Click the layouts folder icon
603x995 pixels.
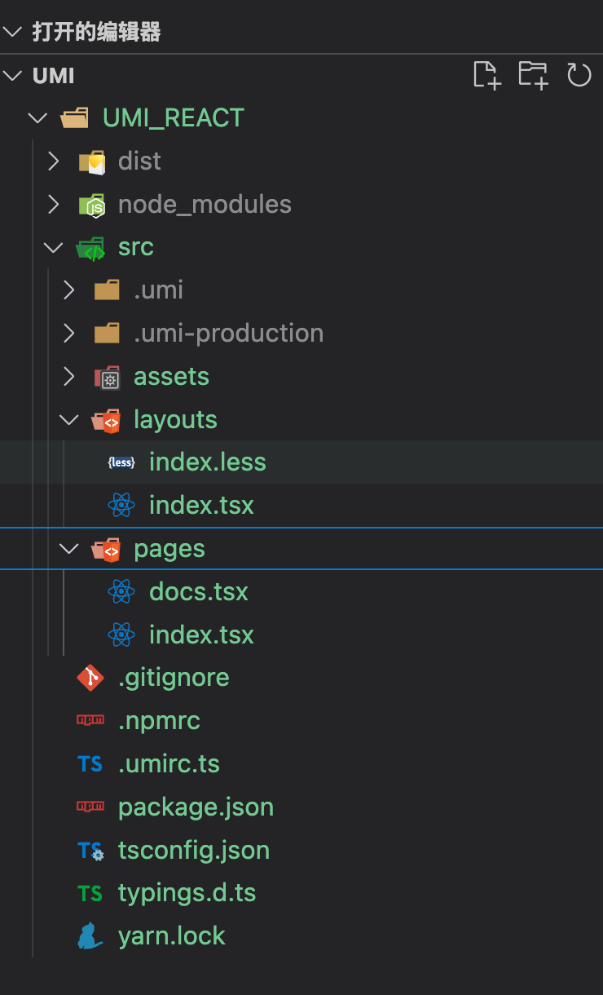point(106,420)
